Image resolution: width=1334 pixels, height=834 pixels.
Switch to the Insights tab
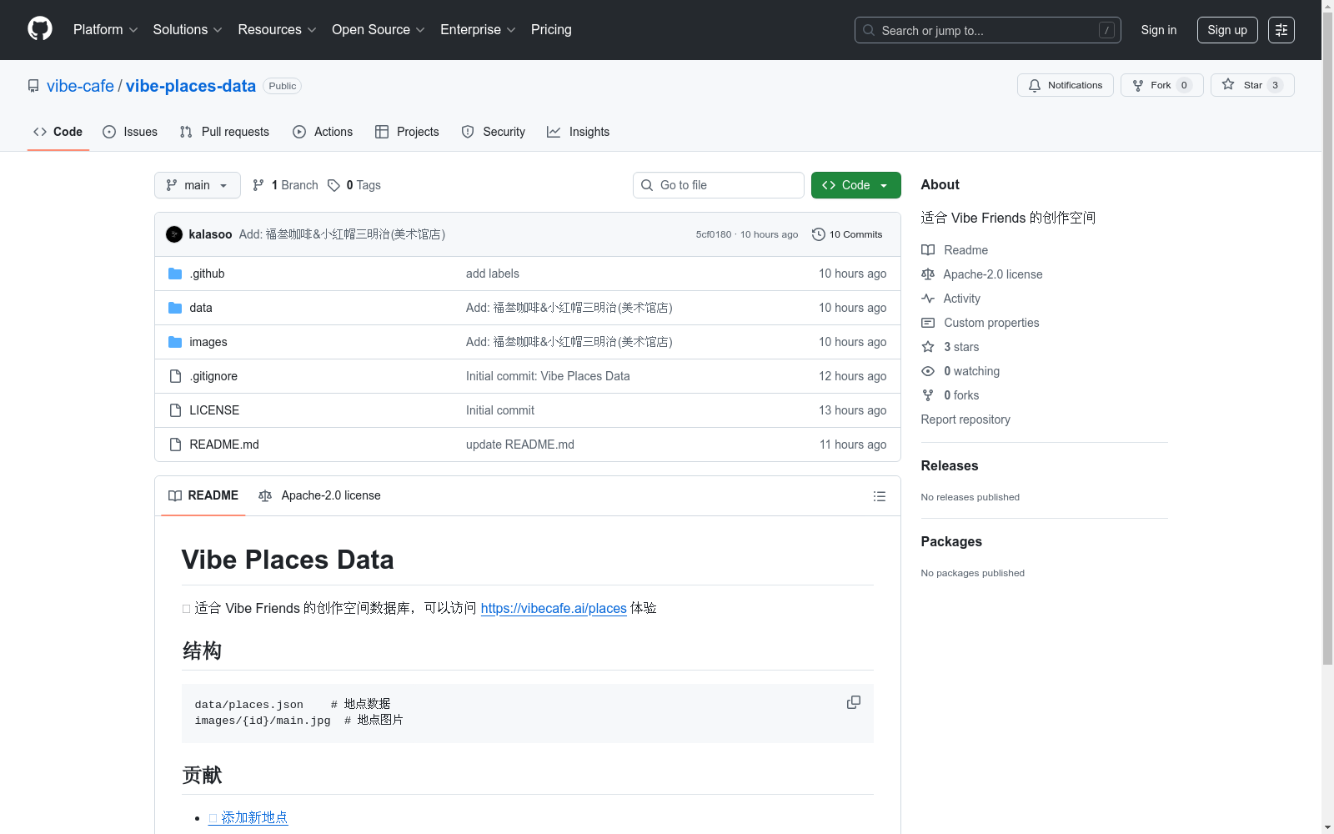[579, 132]
